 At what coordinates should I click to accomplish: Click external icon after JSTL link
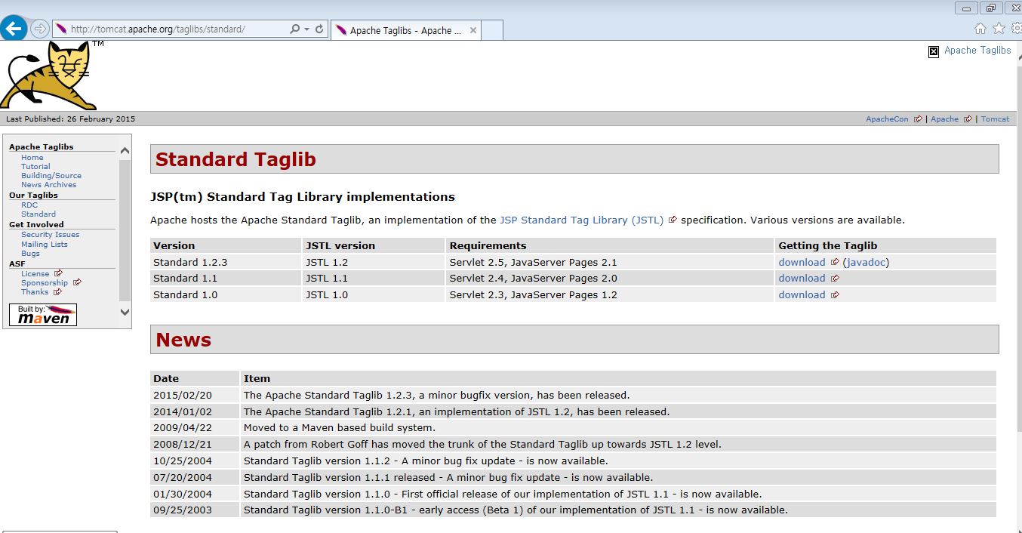[x=673, y=220]
